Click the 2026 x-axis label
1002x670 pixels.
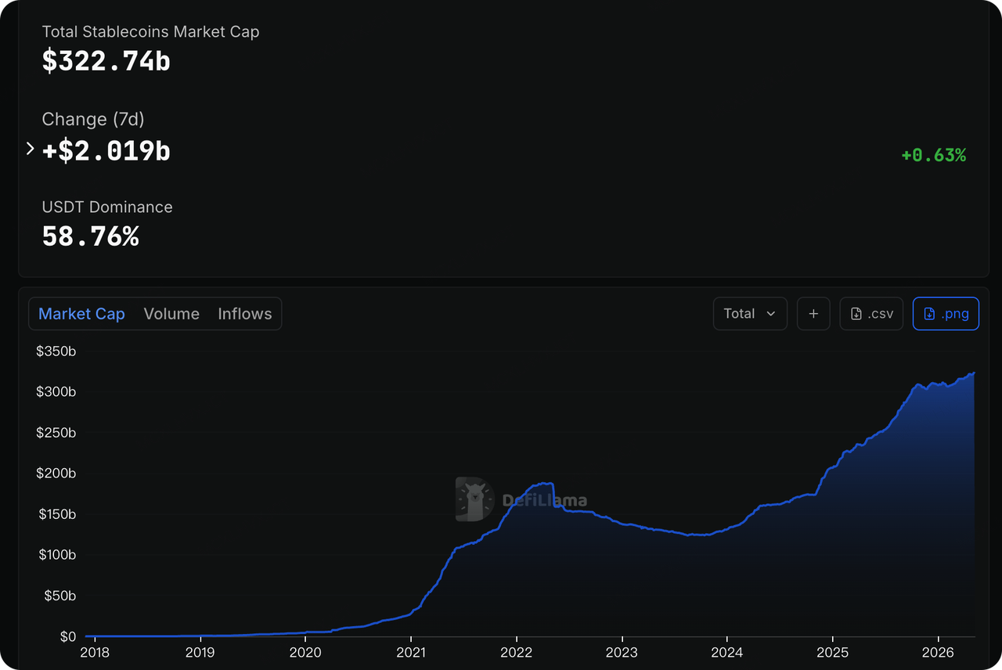click(x=938, y=652)
